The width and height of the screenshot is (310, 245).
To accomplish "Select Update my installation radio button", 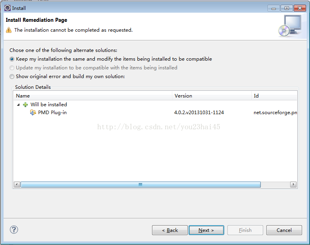I will click(x=12, y=68).
